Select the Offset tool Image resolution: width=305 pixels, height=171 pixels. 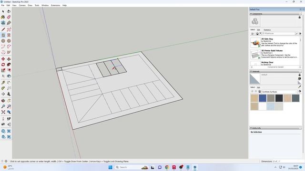pos(9,70)
